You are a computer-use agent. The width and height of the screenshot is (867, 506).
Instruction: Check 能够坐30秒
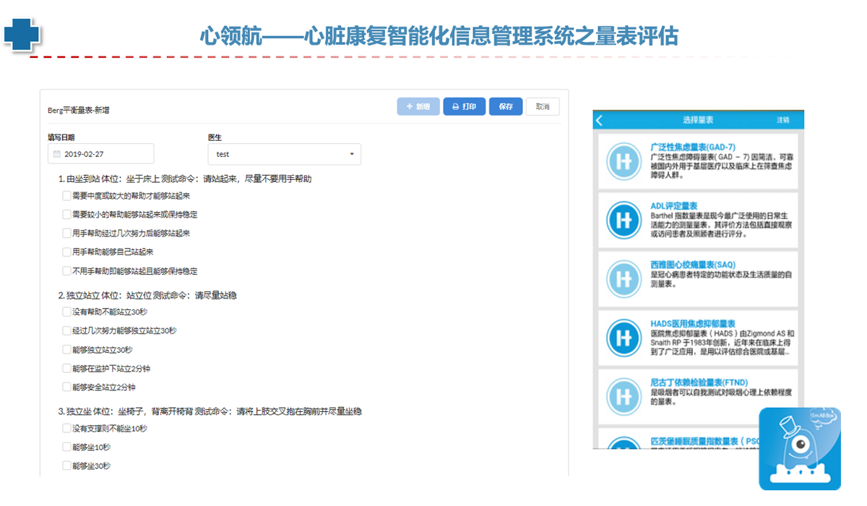(x=66, y=466)
